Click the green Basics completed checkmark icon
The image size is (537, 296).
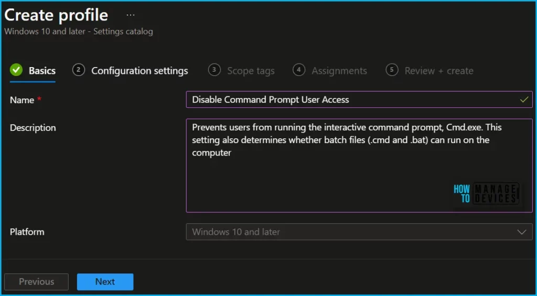coord(16,70)
